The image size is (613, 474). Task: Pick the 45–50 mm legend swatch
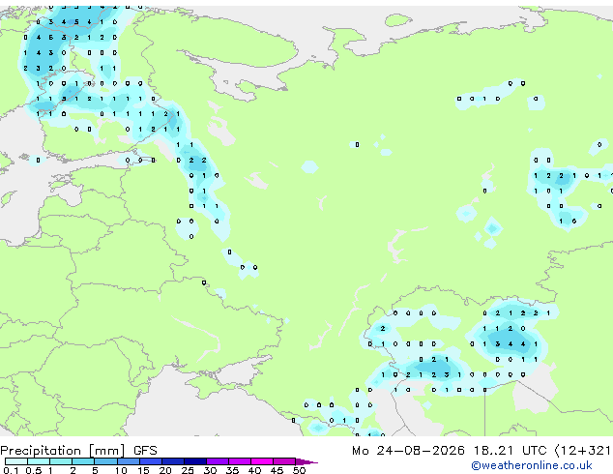(x=284, y=461)
